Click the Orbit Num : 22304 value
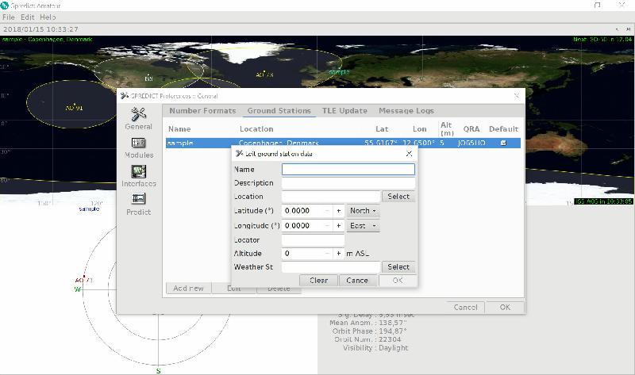The image size is (635, 375). [390, 339]
